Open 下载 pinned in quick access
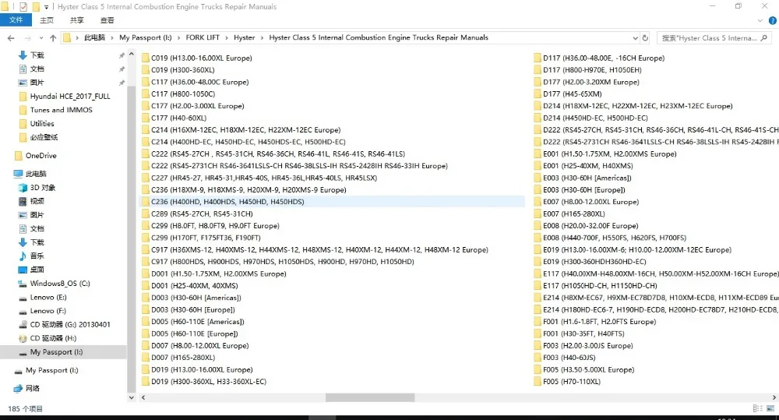 37,55
